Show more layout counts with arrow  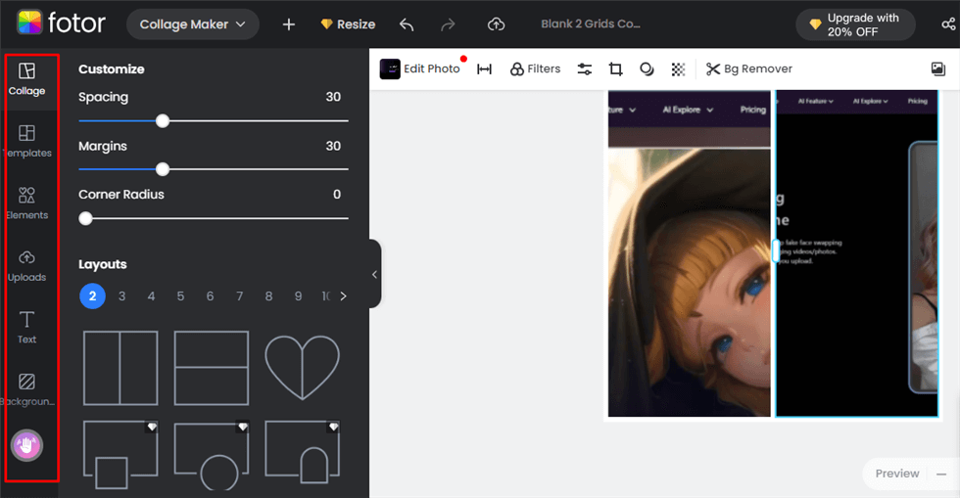(344, 296)
